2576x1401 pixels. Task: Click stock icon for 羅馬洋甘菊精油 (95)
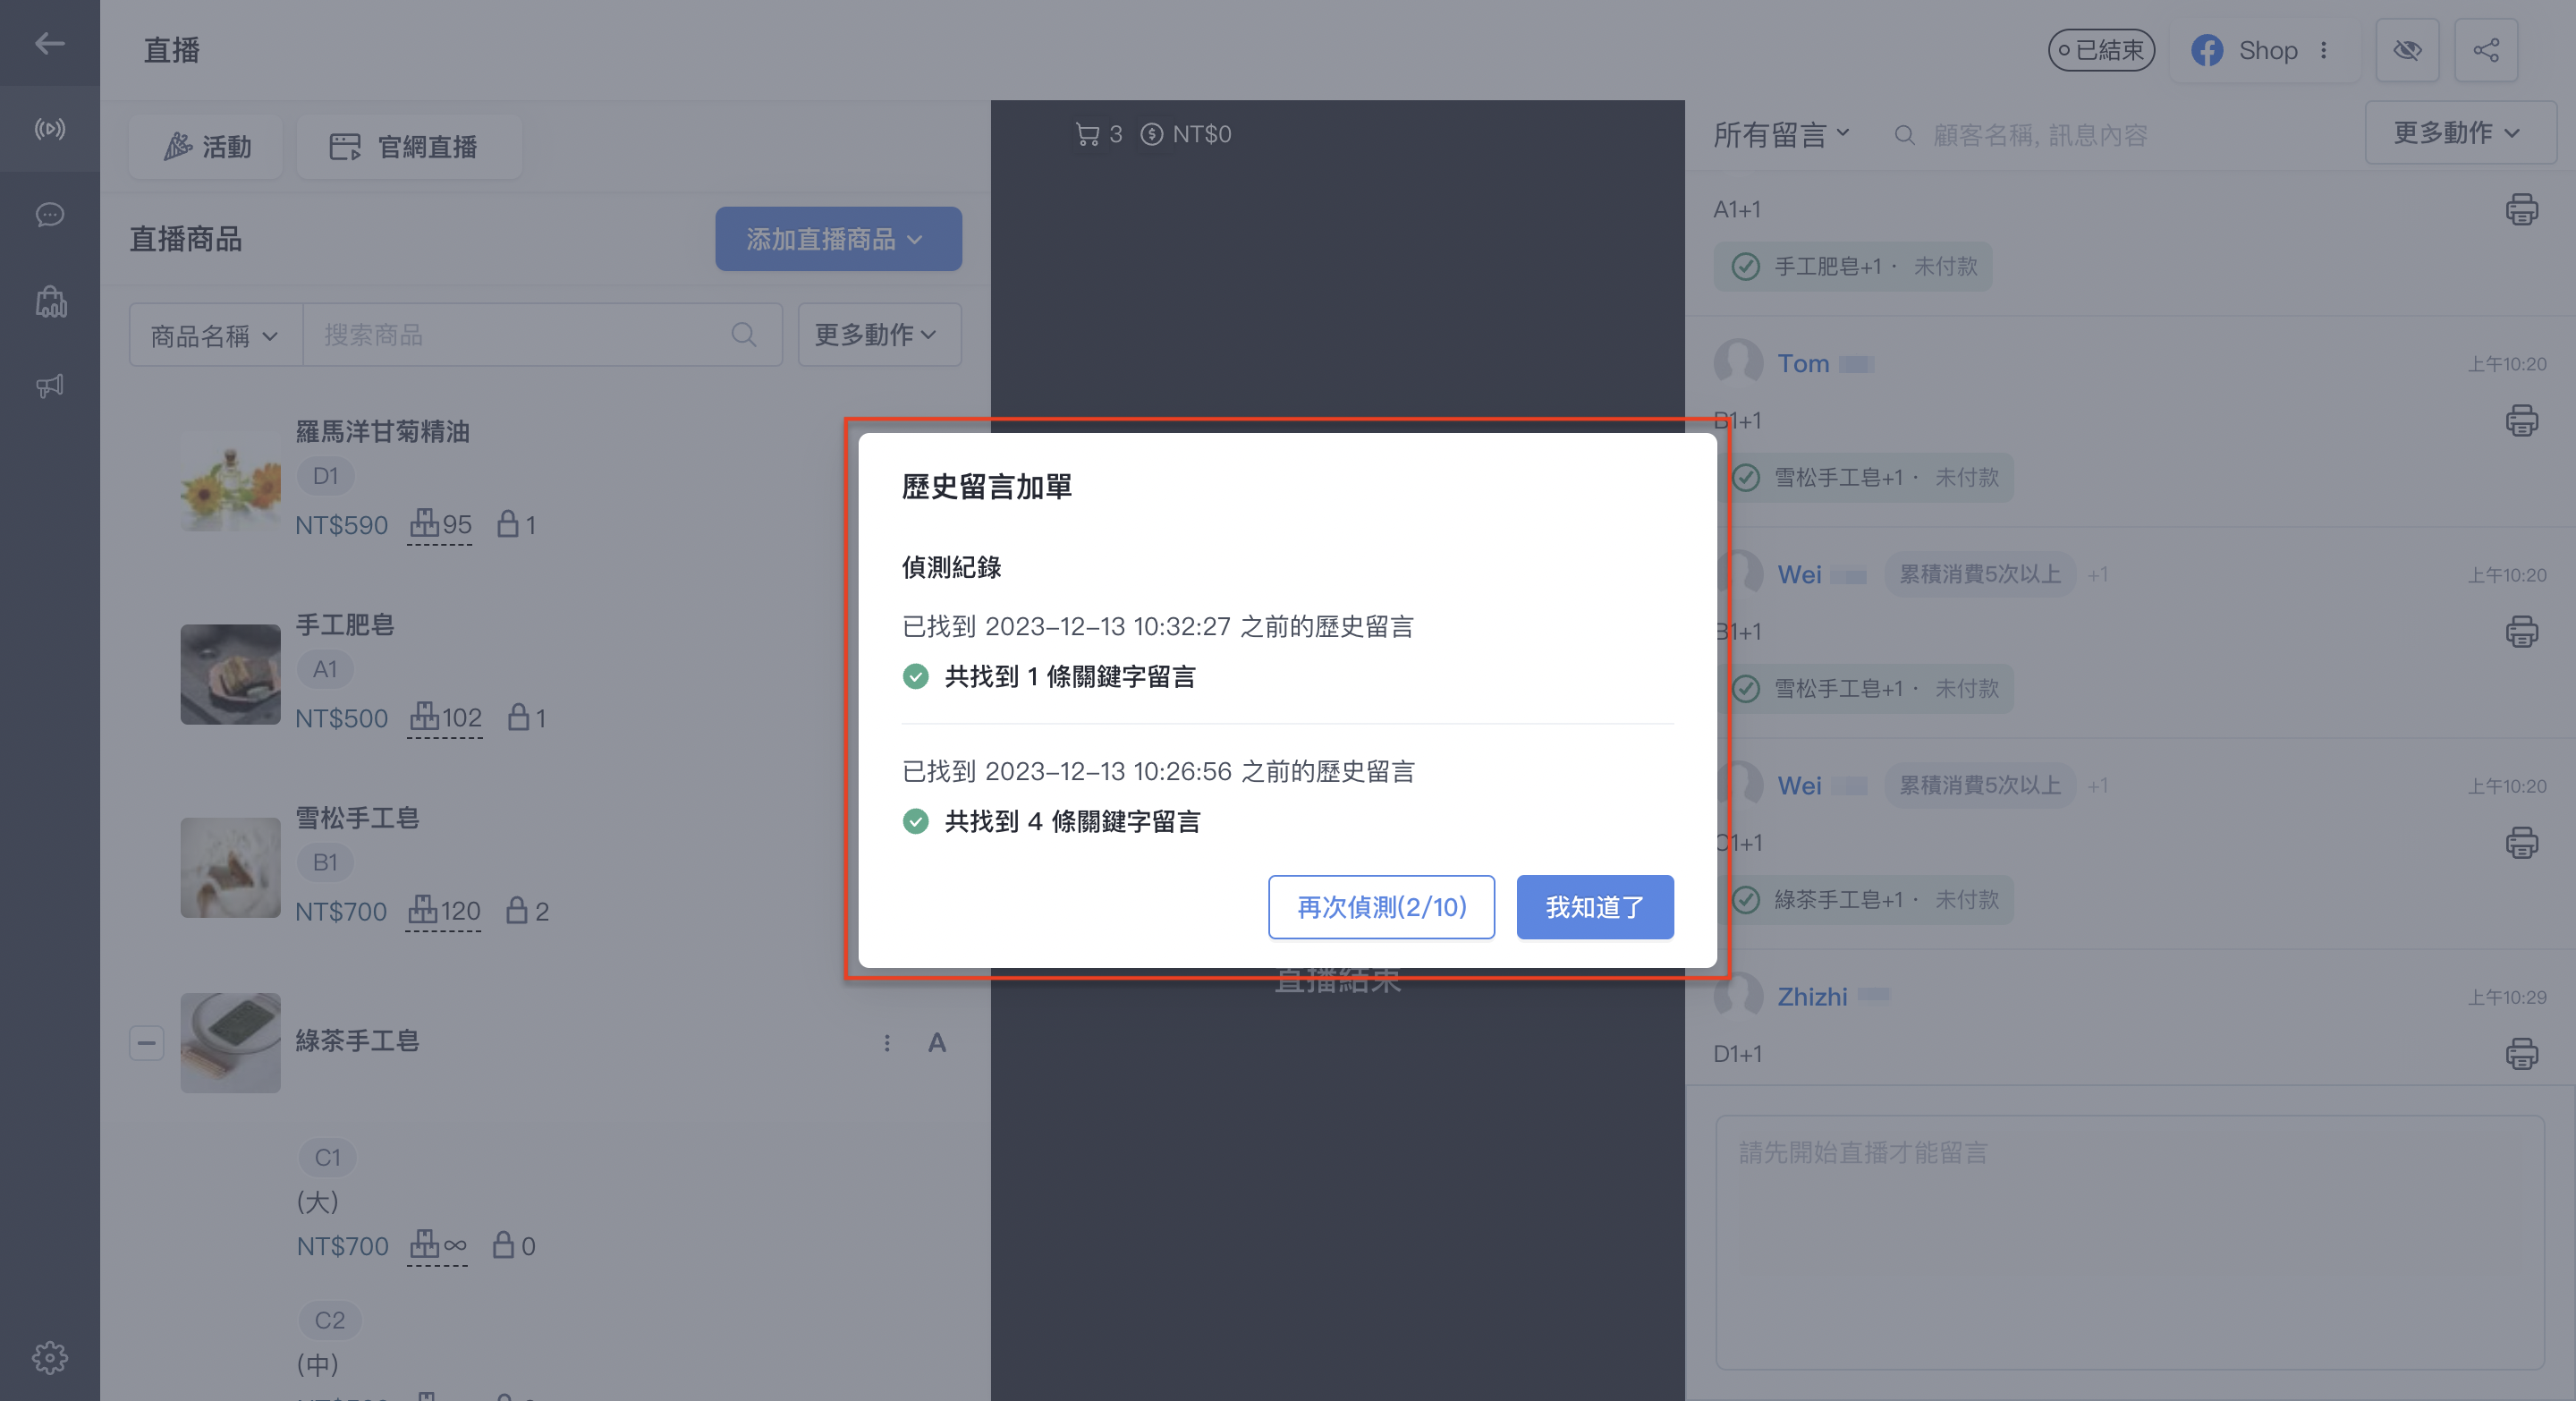pyautogui.click(x=424, y=523)
